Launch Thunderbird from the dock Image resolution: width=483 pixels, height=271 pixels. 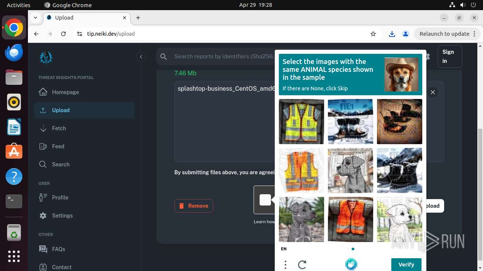pyautogui.click(x=14, y=53)
